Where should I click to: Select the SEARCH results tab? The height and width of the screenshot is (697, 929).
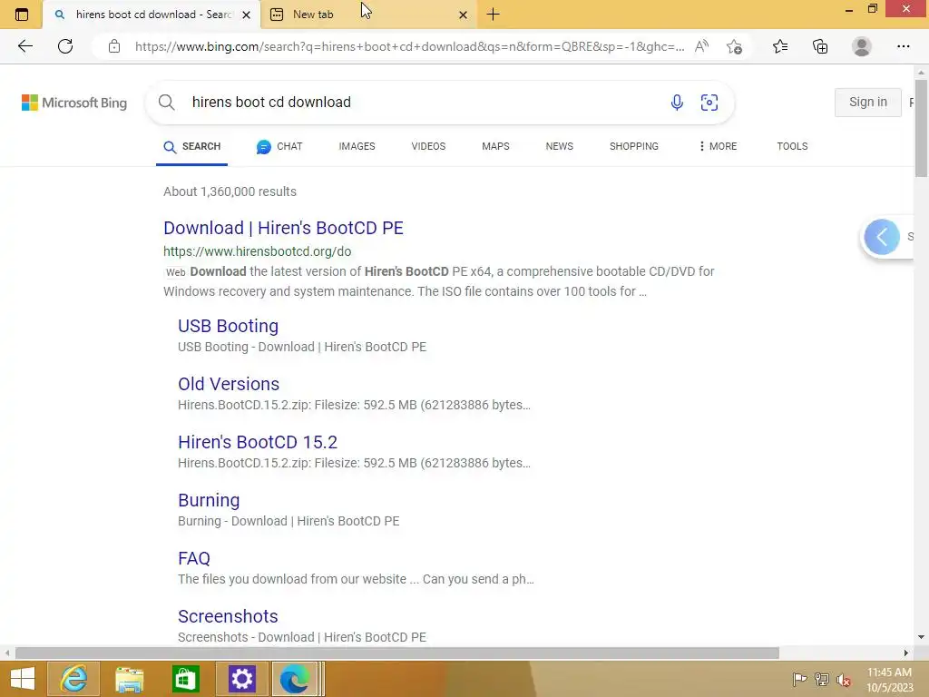pyautogui.click(x=192, y=146)
